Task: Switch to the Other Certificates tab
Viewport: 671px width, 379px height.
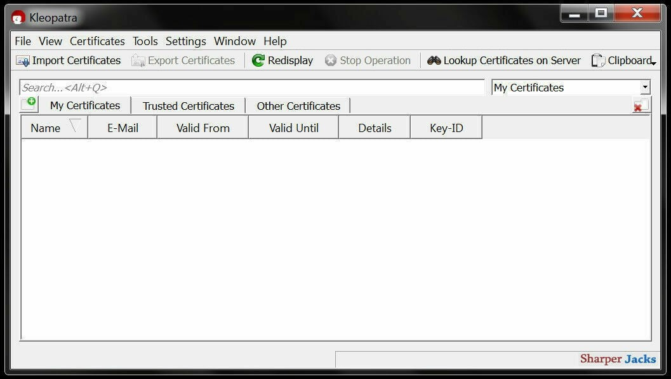Action: click(x=298, y=105)
